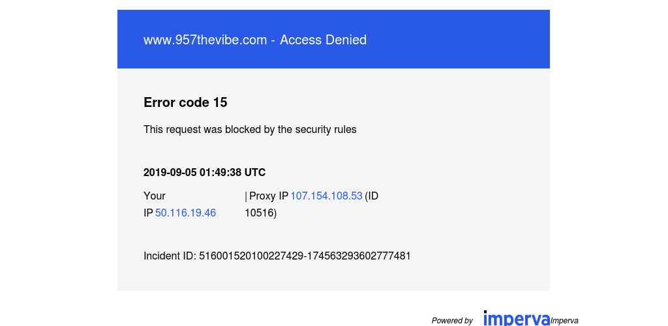Click the Incident ID label
The width and height of the screenshot is (668, 326).
tap(170, 256)
